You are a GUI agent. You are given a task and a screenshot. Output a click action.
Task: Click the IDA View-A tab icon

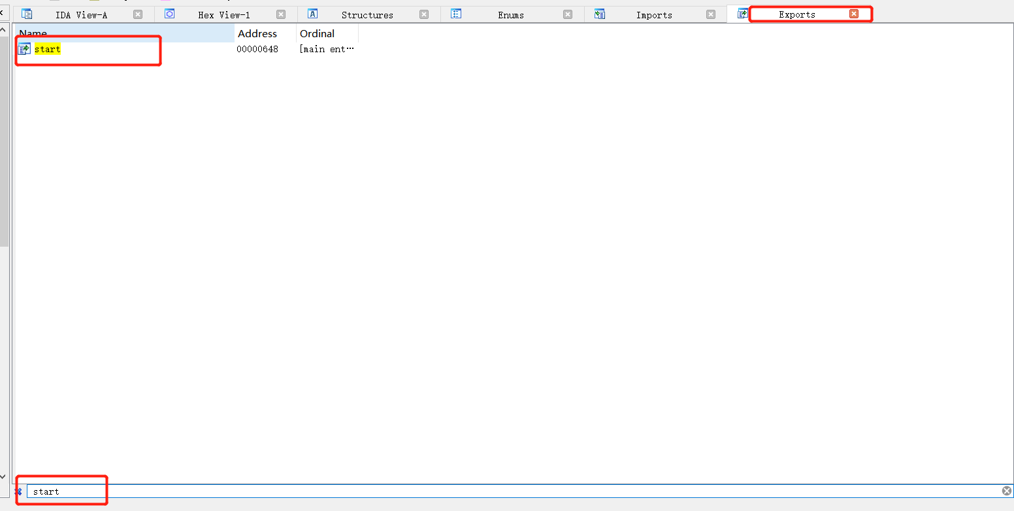[x=27, y=14]
